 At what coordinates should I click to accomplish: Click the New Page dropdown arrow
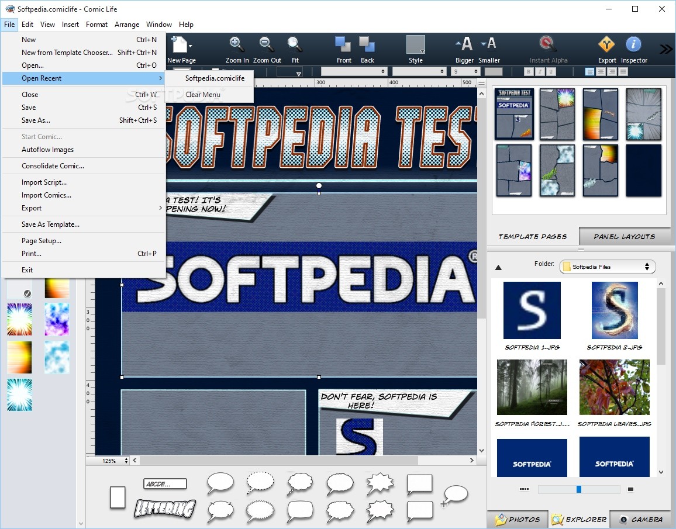190,45
